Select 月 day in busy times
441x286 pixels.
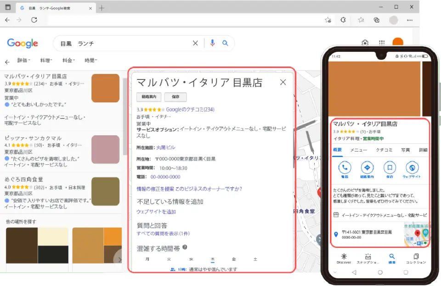(x=147, y=259)
